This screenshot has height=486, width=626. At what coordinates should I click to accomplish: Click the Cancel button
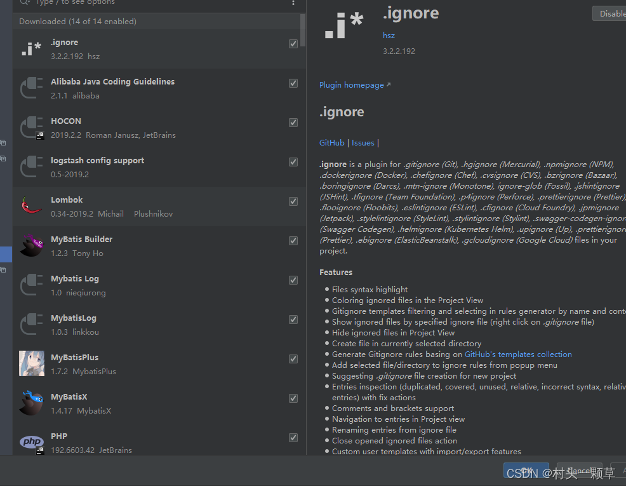pyautogui.click(x=579, y=470)
